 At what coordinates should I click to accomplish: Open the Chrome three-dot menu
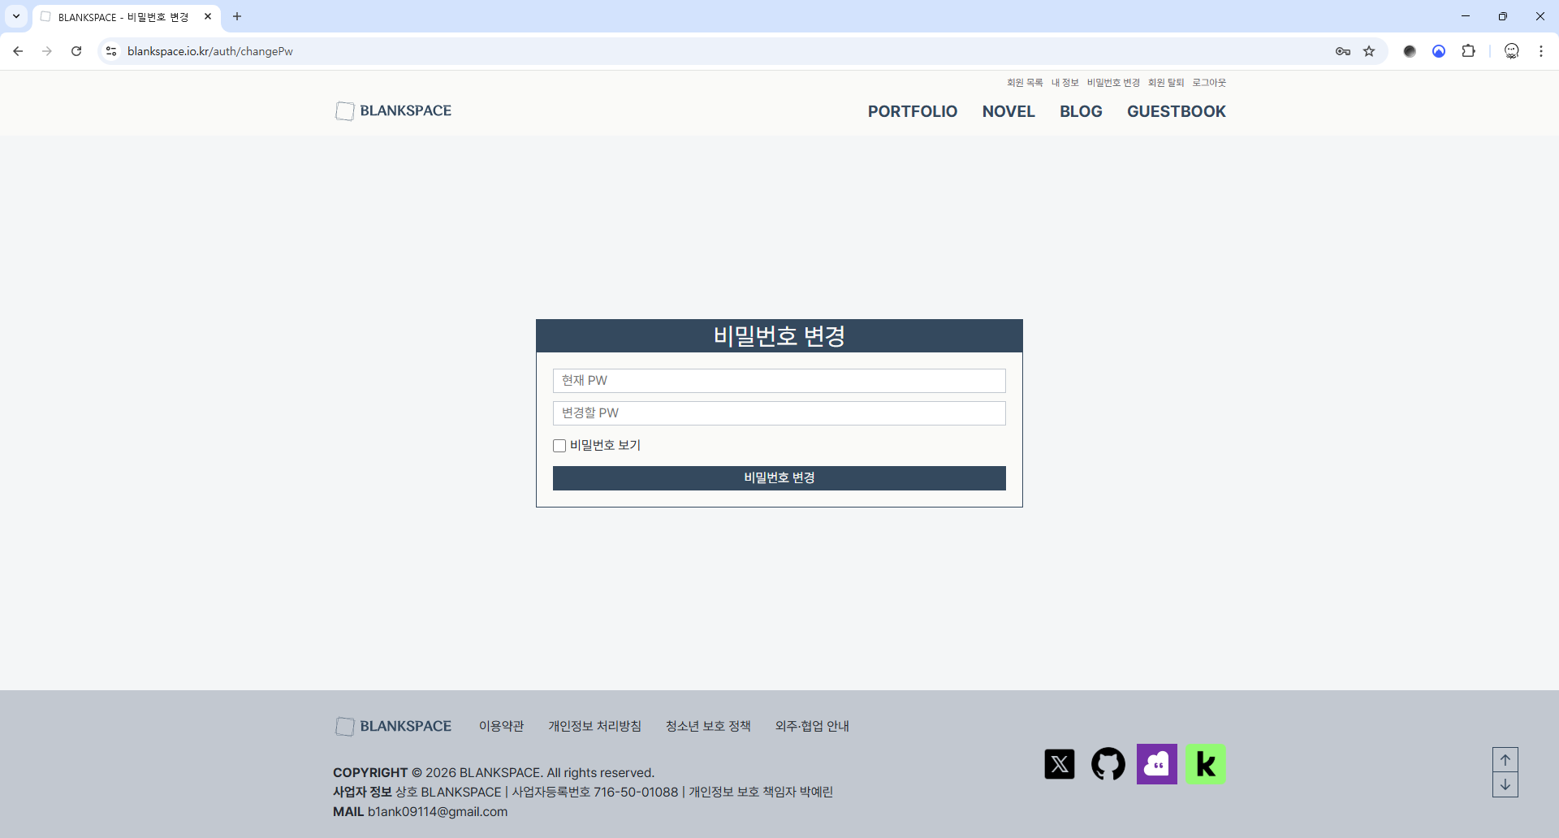1540,51
